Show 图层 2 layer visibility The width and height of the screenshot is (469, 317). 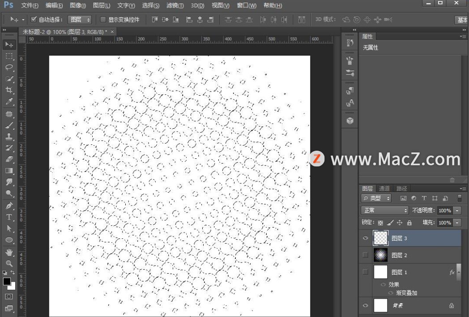point(365,255)
